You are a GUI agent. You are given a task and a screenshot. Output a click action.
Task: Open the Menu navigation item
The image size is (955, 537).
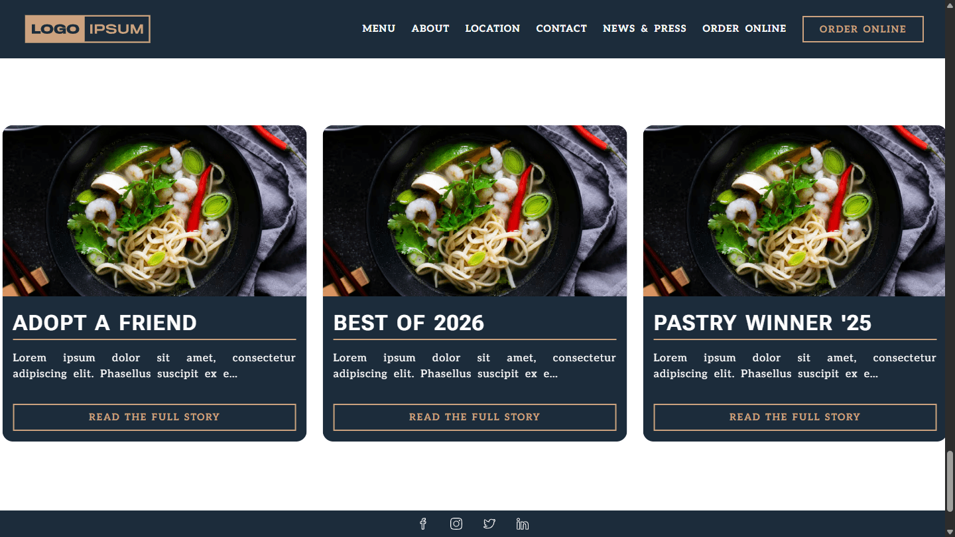pos(379,29)
